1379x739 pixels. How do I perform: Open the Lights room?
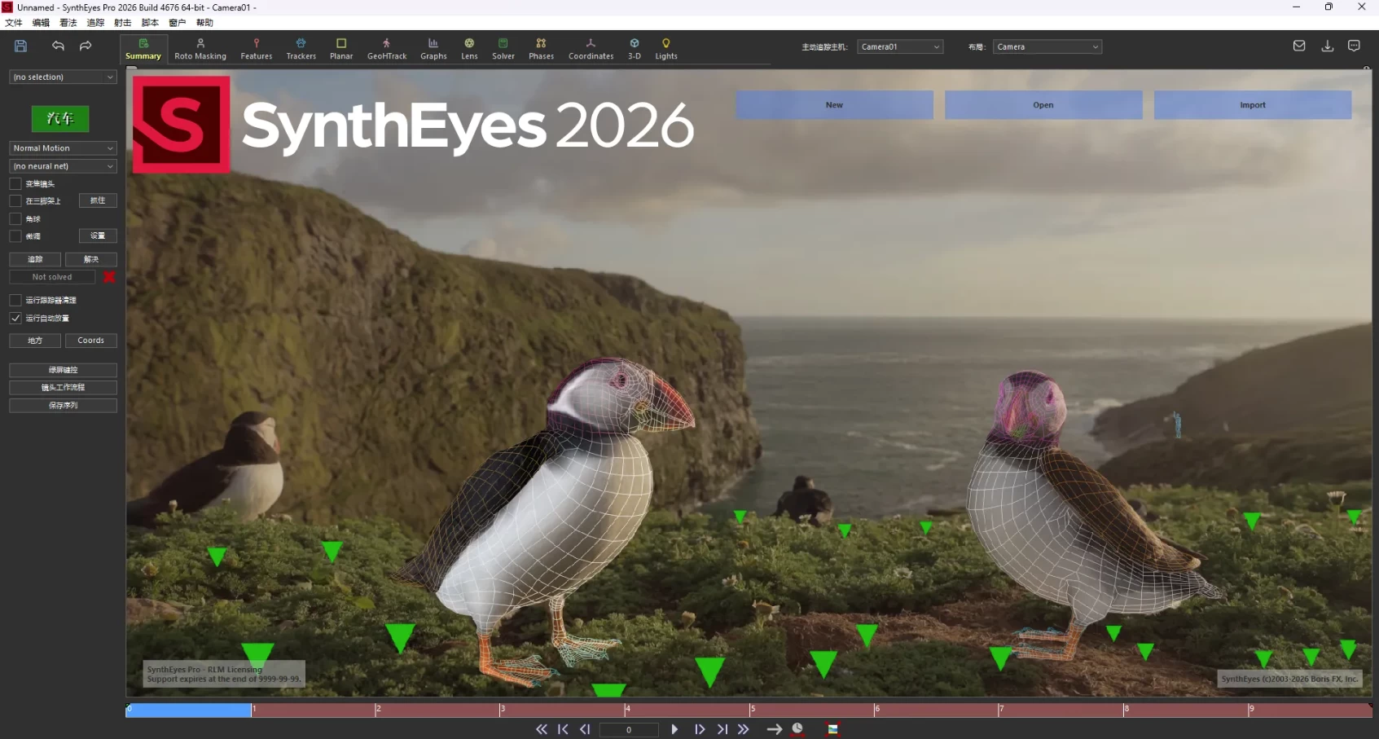tap(666, 49)
